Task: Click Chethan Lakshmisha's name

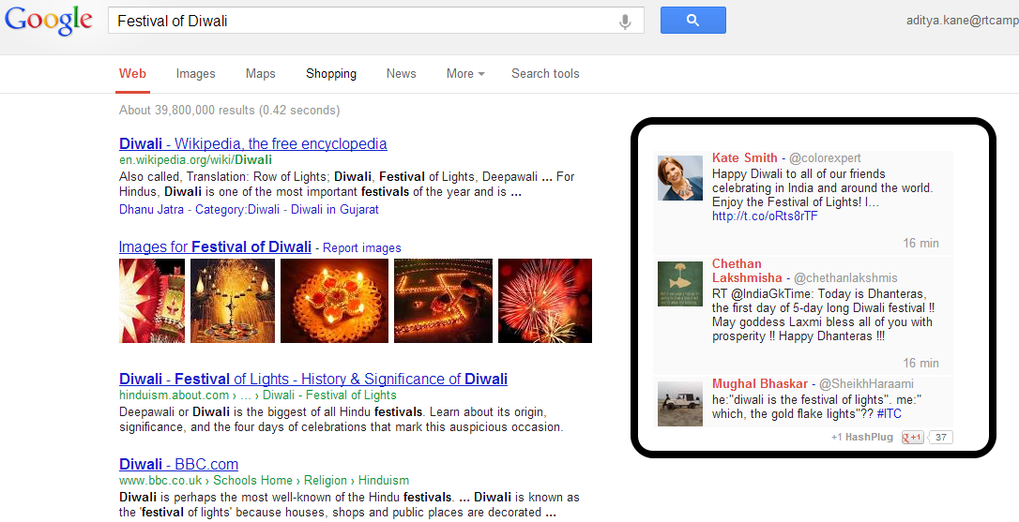Action: [747, 271]
